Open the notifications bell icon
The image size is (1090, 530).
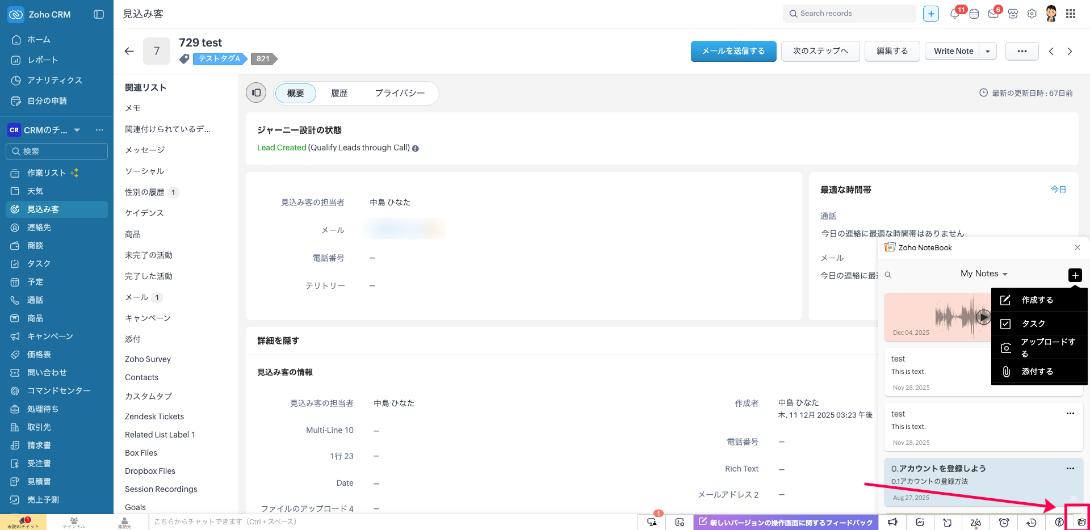tap(955, 14)
